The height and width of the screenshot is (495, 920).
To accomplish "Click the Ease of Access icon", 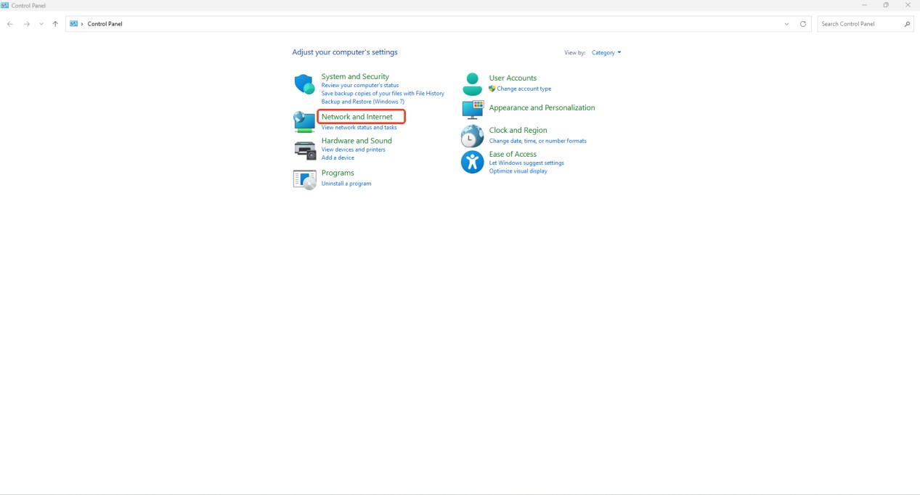I will point(472,162).
